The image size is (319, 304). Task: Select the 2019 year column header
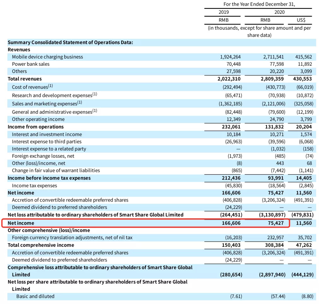pyautogui.click(x=224, y=12)
